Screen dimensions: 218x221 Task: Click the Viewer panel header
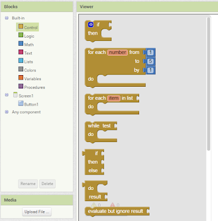coord(147,7)
